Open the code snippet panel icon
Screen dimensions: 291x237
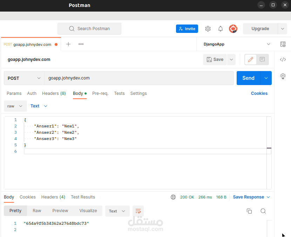(283, 60)
